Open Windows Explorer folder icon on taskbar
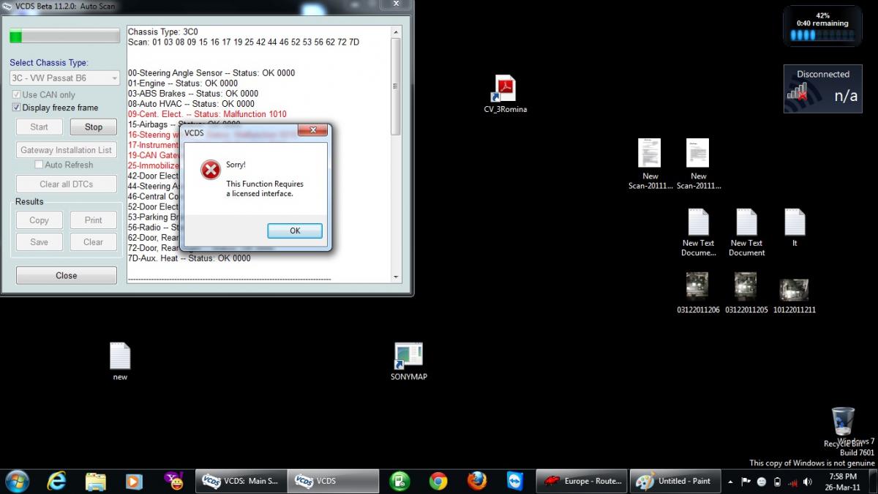This screenshot has width=878, height=494. coord(96,481)
